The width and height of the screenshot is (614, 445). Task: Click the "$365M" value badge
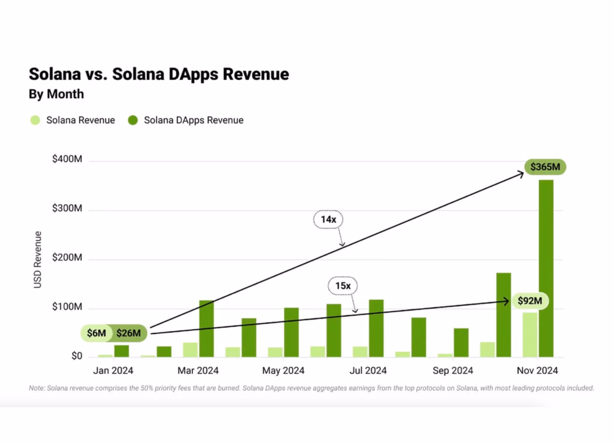(545, 167)
